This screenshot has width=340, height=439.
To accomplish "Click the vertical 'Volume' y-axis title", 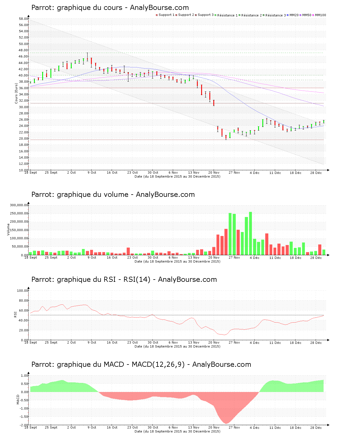I will point(8,229).
